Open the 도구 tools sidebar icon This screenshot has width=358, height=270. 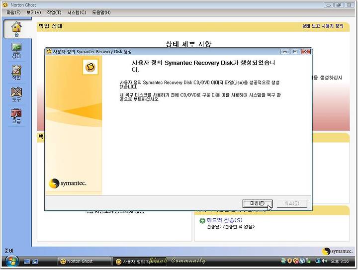coord(16,94)
